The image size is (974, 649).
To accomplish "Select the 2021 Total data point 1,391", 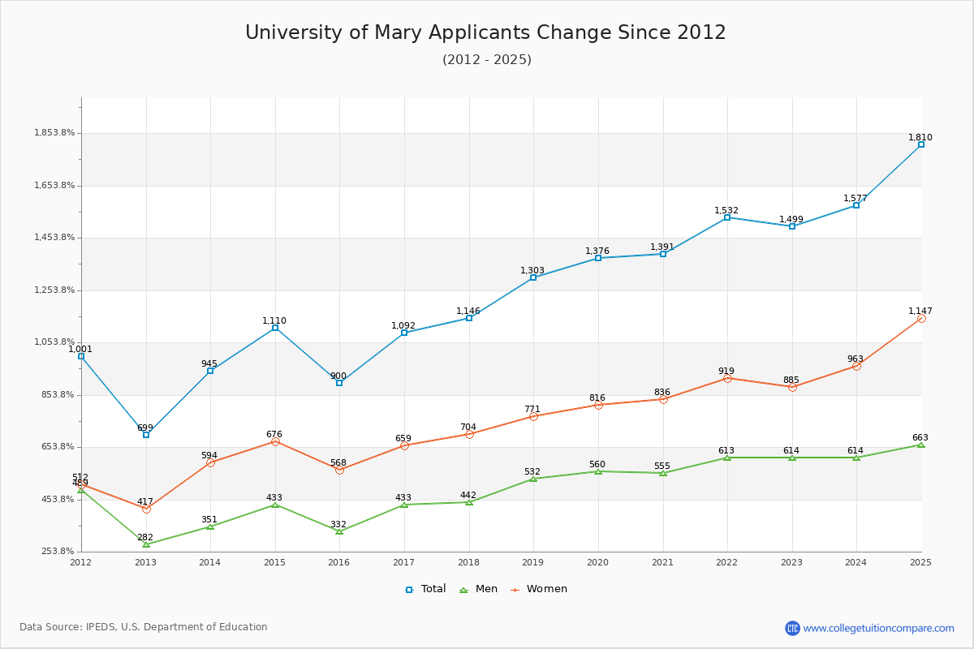I will point(663,254).
